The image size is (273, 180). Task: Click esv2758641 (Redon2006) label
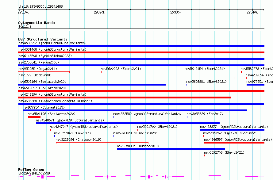pyautogui.click(x=39, y=62)
